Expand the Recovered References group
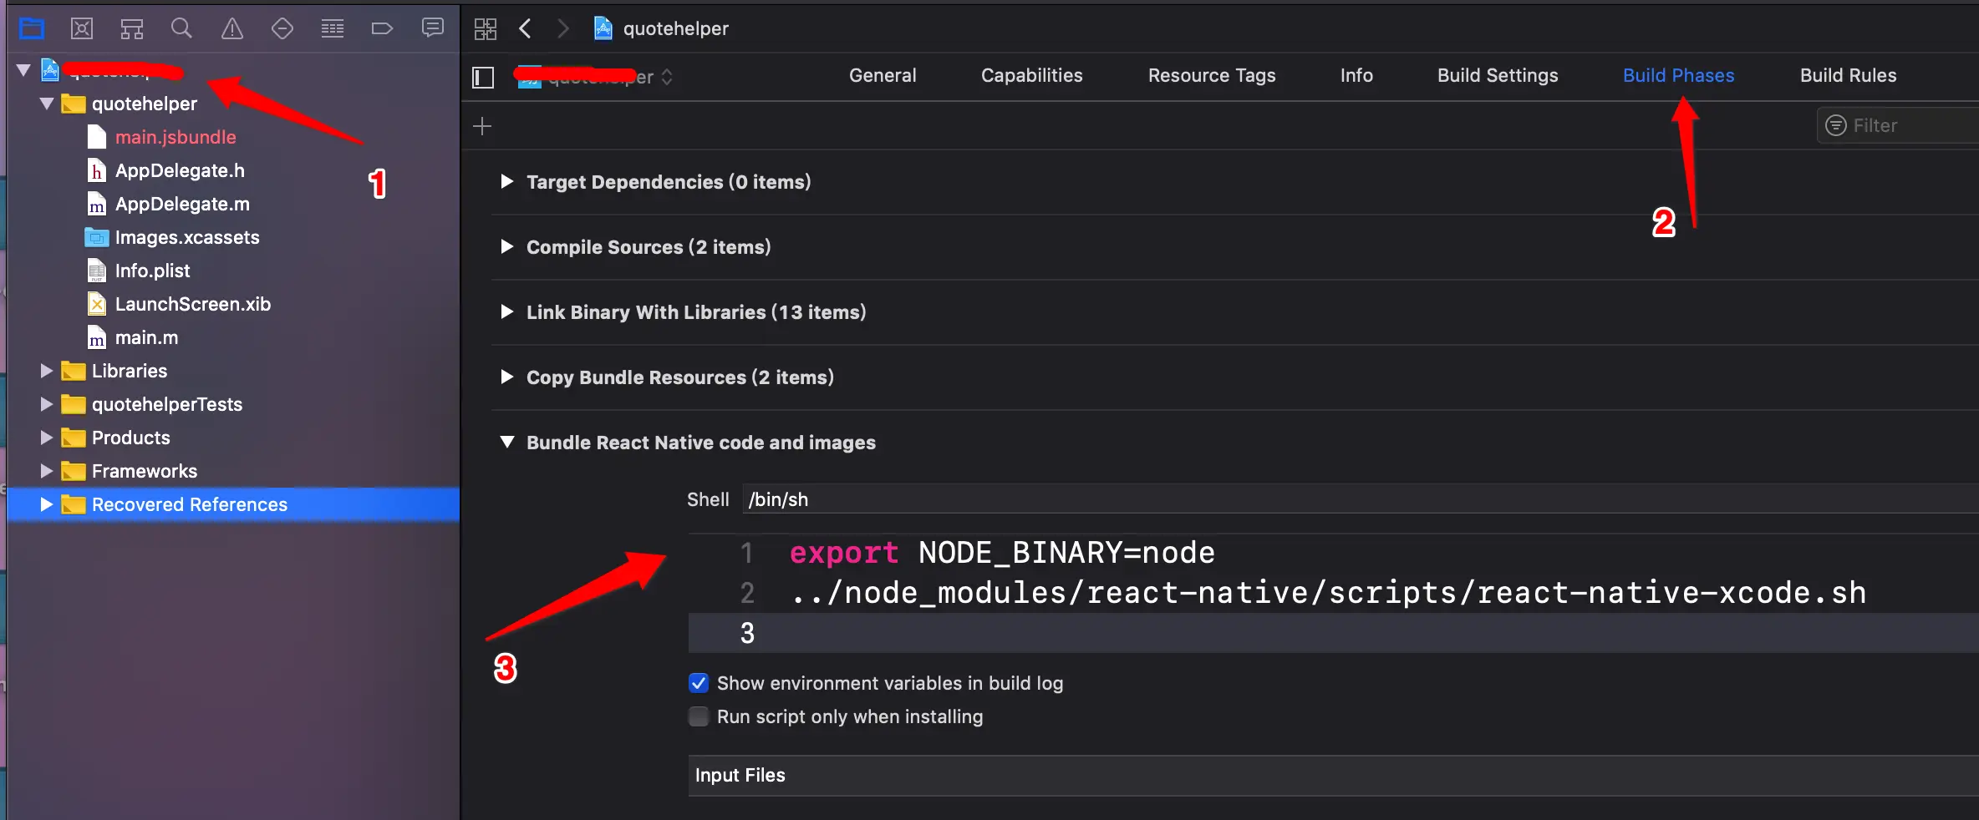Viewport: 1979px width, 820px height. pos(47,504)
